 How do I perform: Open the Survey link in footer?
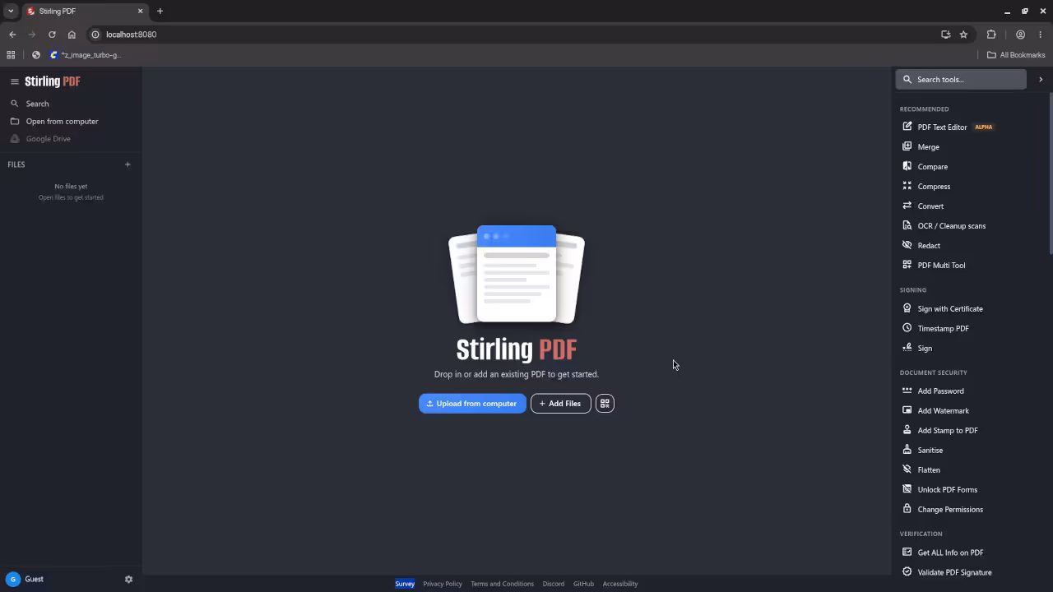coord(405,584)
